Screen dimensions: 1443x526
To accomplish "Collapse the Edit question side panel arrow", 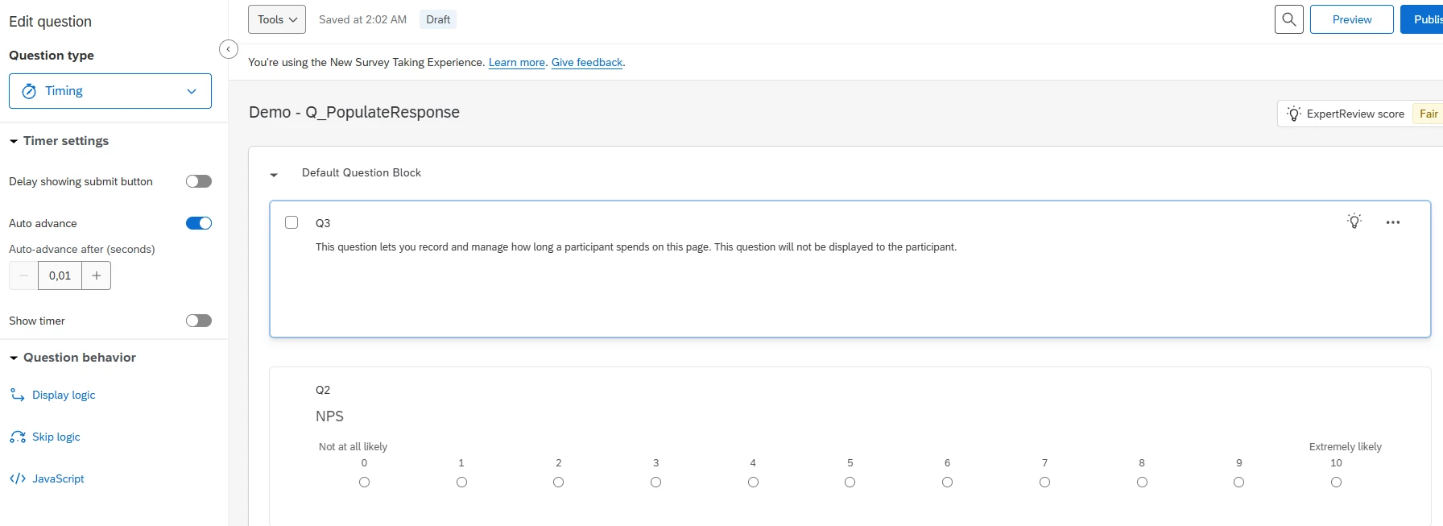I will coord(229,49).
